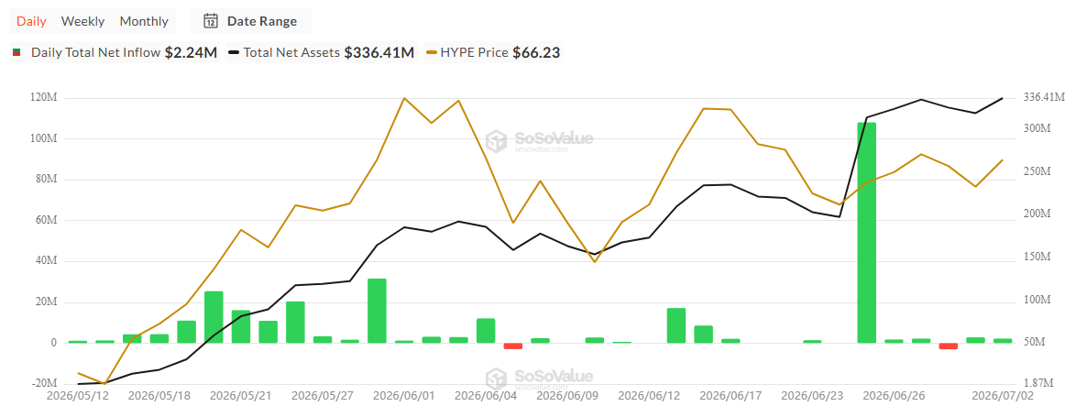Switch to the Monthly tab
This screenshot has height=417, width=1076.
tap(144, 21)
